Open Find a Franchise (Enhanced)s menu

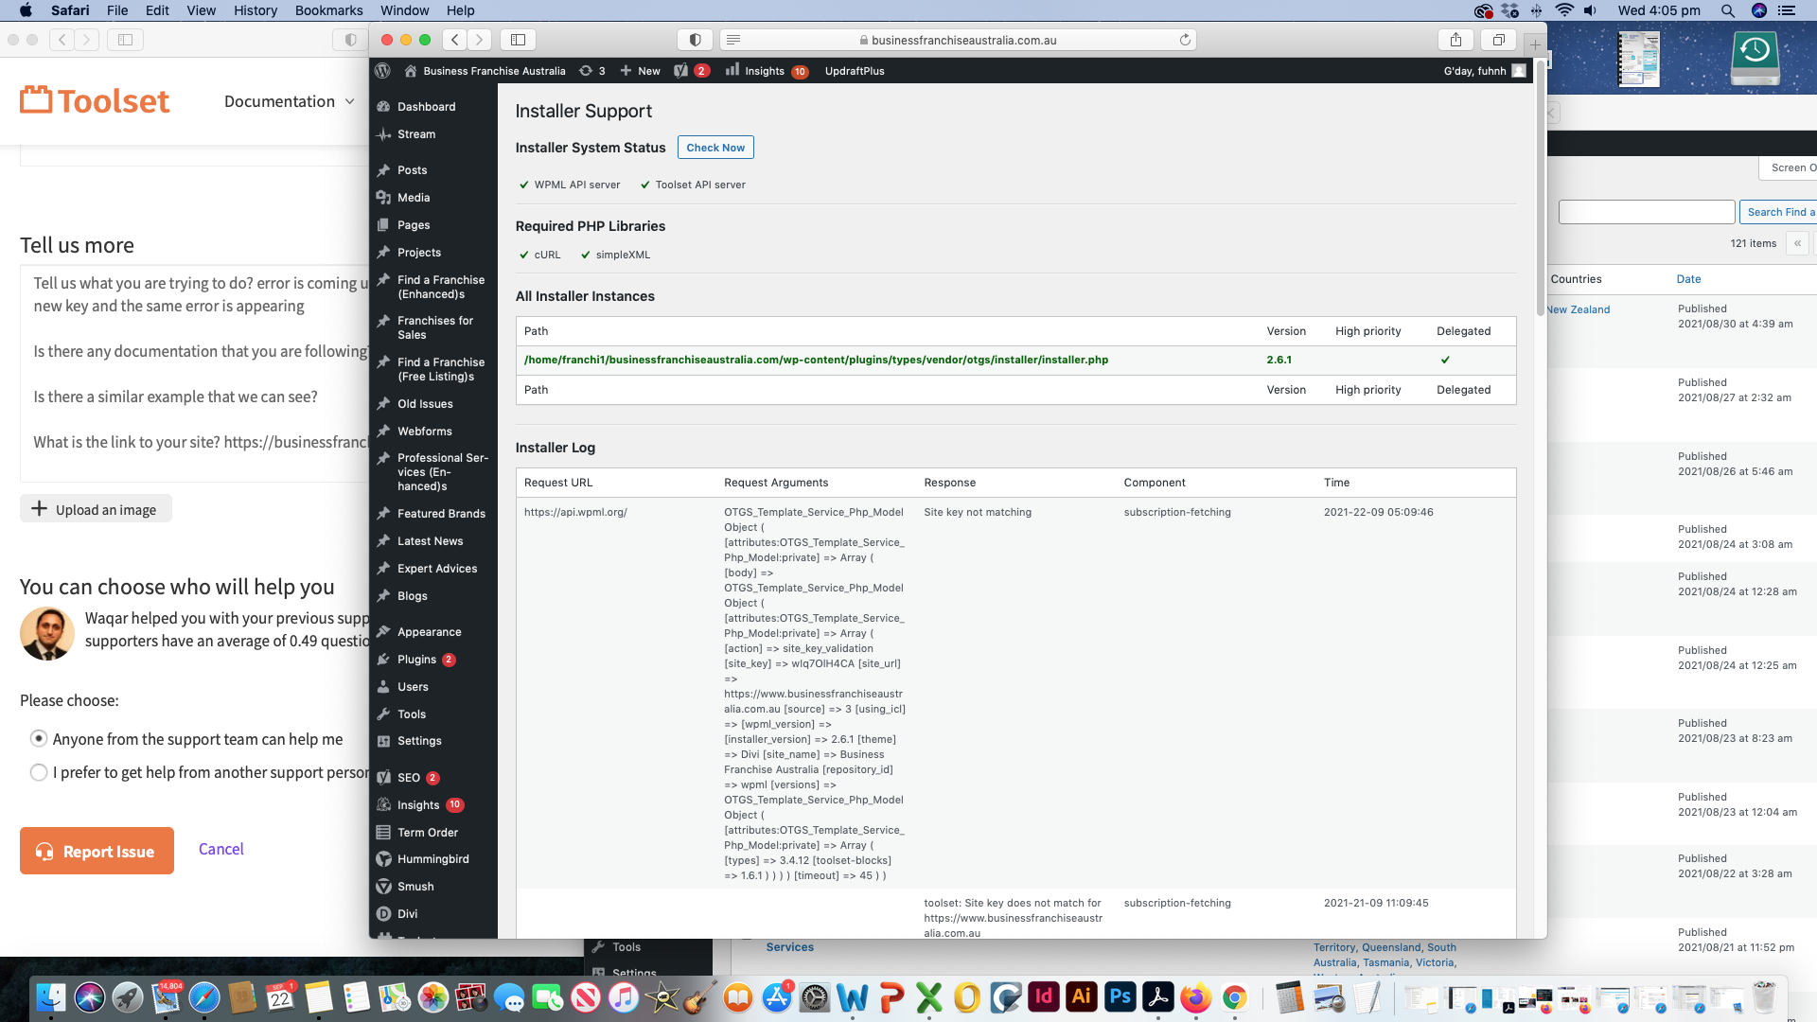point(441,287)
